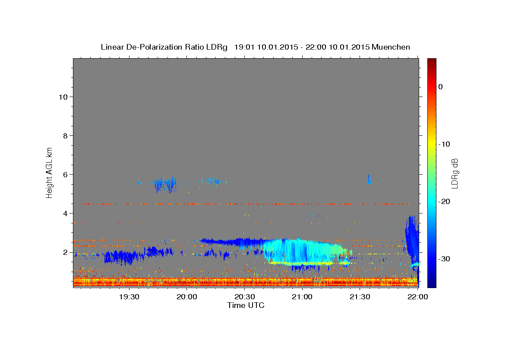Click the colorbar tick label -30
The height and width of the screenshot is (345, 518).
444,259
